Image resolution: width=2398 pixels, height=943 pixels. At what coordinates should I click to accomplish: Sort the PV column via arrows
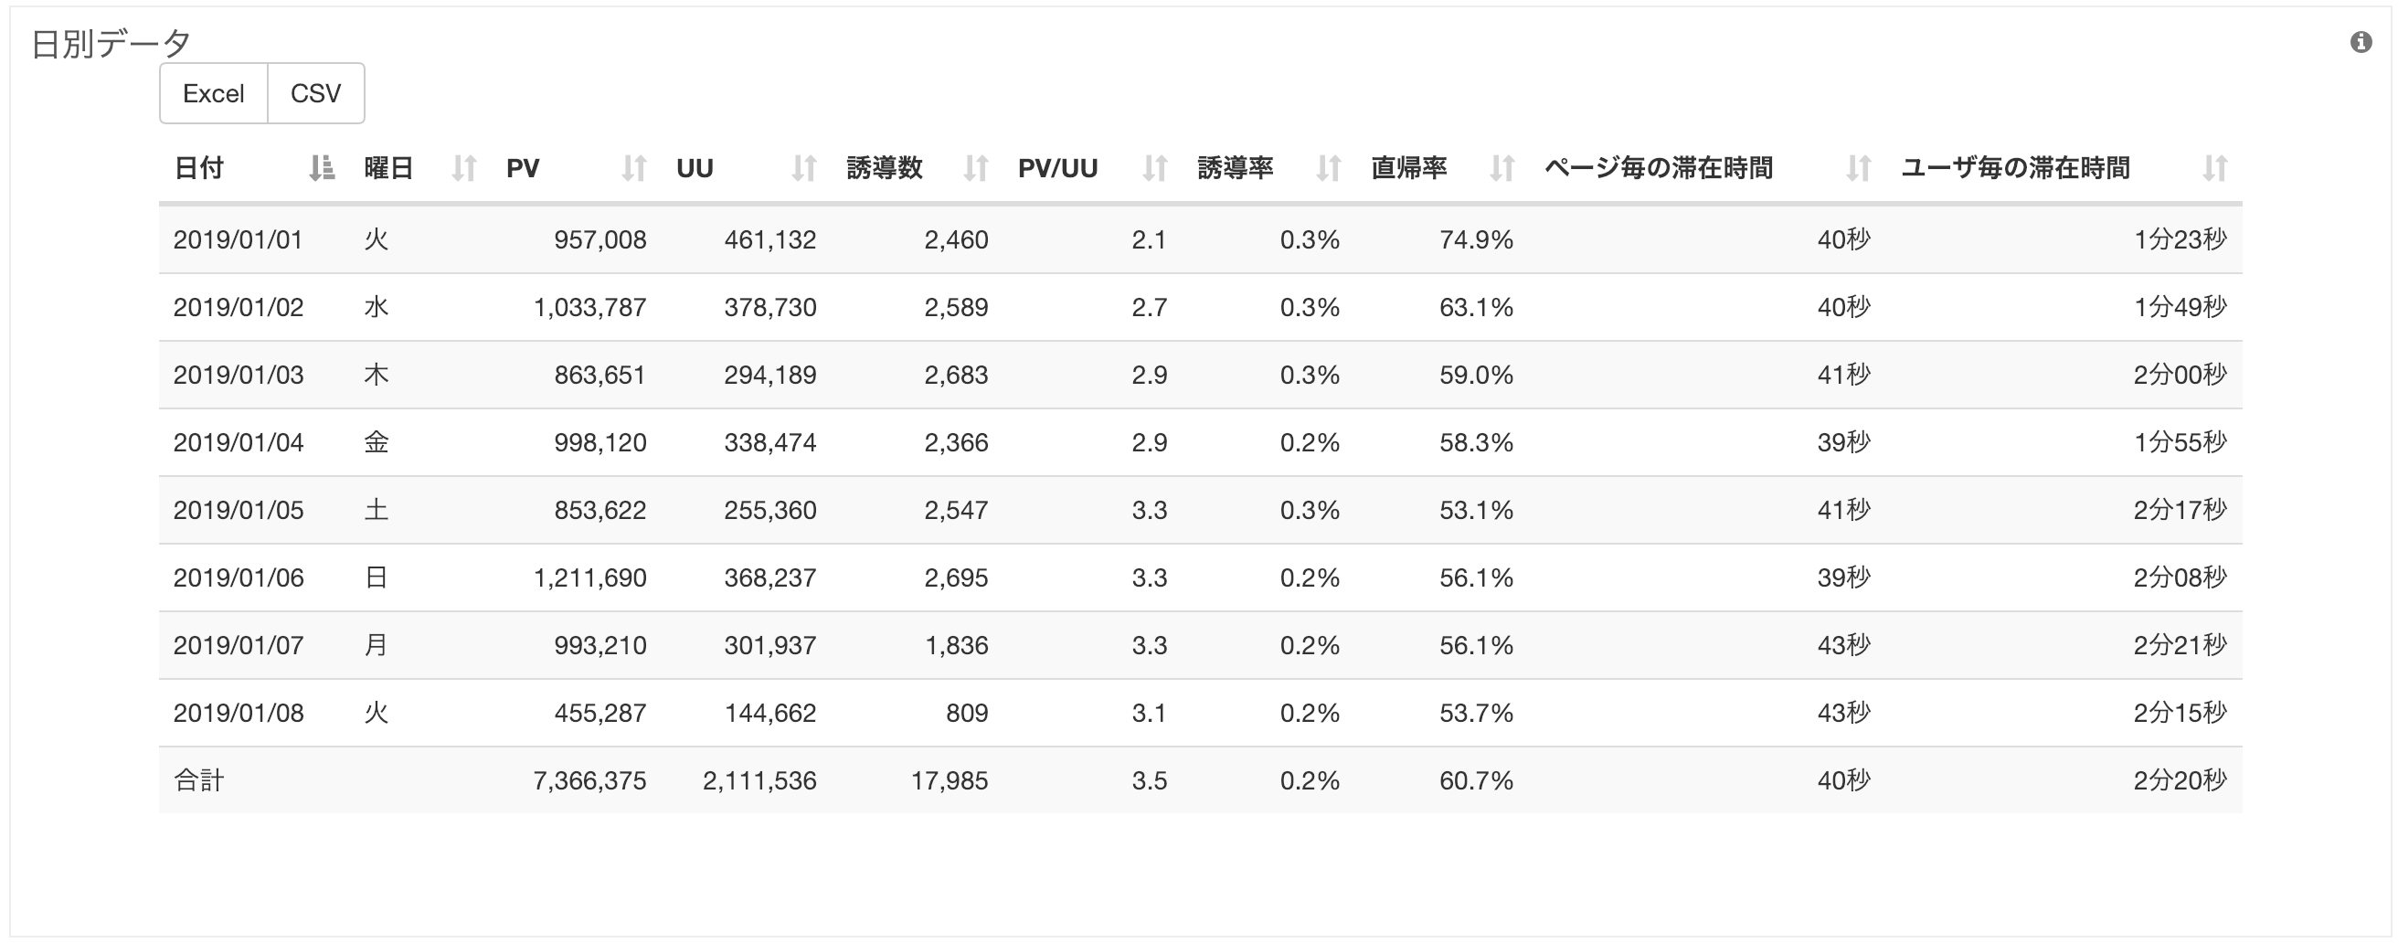pyautogui.click(x=634, y=168)
